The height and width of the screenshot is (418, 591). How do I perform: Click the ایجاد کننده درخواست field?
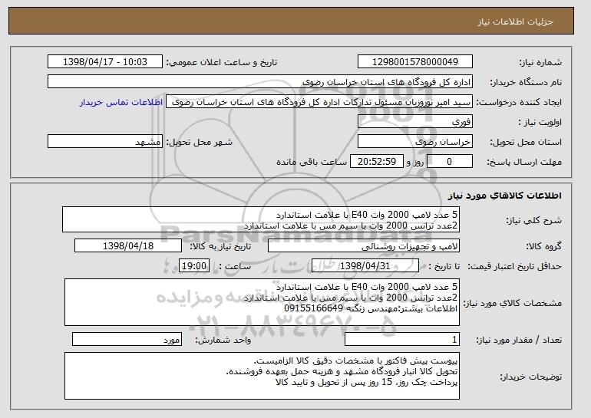coord(319,102)
